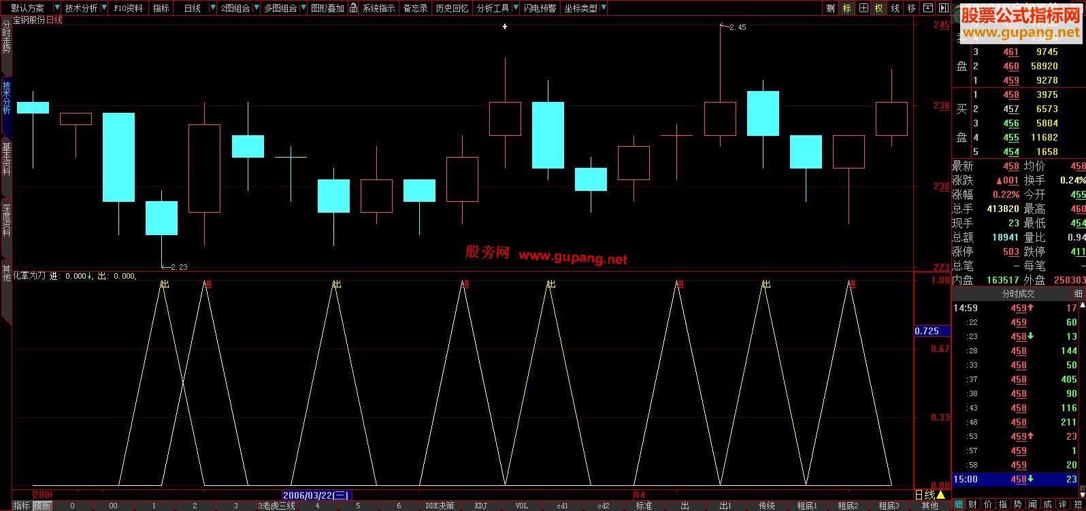Image resolution: width=1086 pixels, height=511 pixels.
Task: Open the 闪电预警 alert button
Action: [540, 8]
